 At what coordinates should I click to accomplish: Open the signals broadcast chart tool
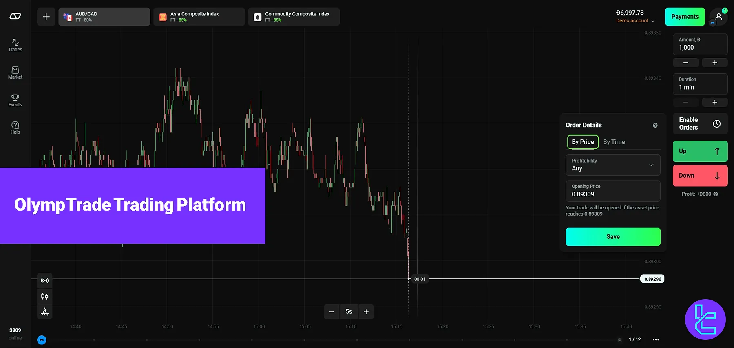click(x=45, y=280)
